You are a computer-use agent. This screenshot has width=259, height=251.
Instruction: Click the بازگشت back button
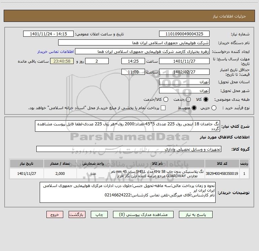(77, 215)
